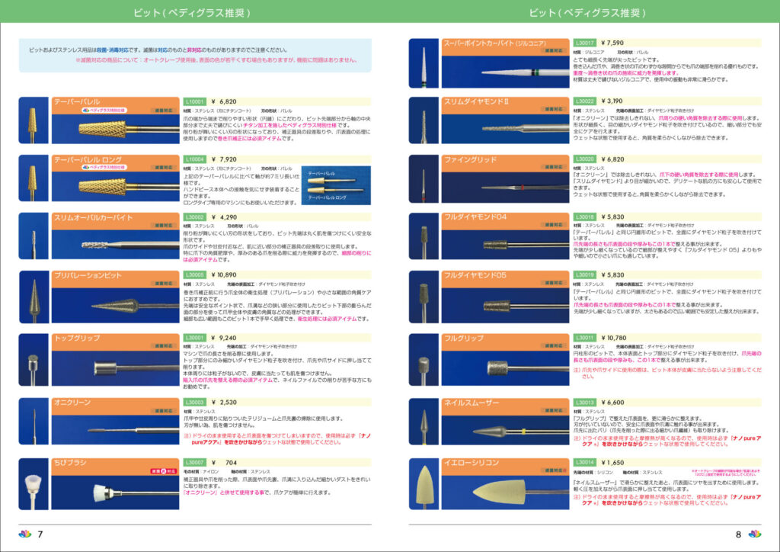The height and width of the screenshot is (552, 780).
Task: Click the small オニクリーン thumbnail
Action: (34, 421)
